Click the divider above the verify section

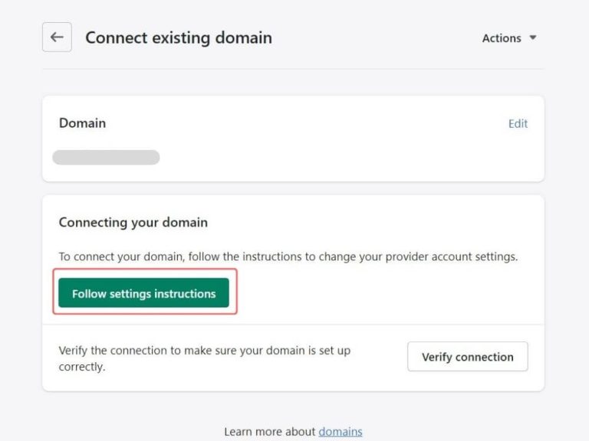[293, 324]
